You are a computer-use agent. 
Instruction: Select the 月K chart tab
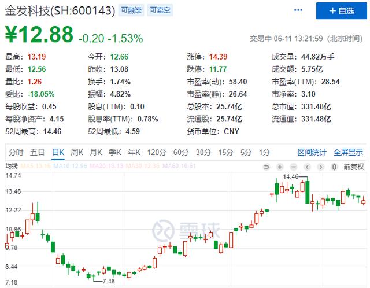click(x=96, y=152)
